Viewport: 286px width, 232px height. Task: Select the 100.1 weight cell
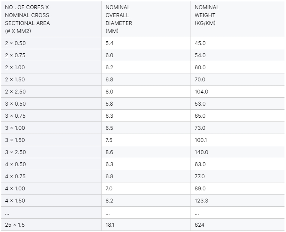click(201, 140)
